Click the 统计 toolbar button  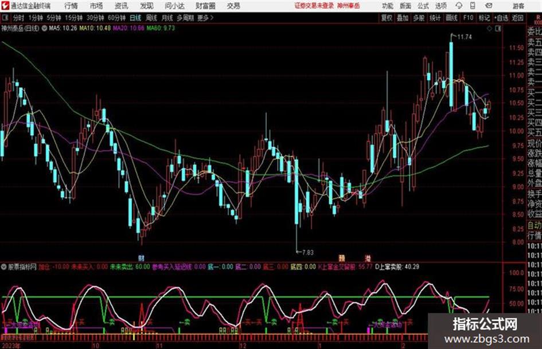(x=435, y=18)
